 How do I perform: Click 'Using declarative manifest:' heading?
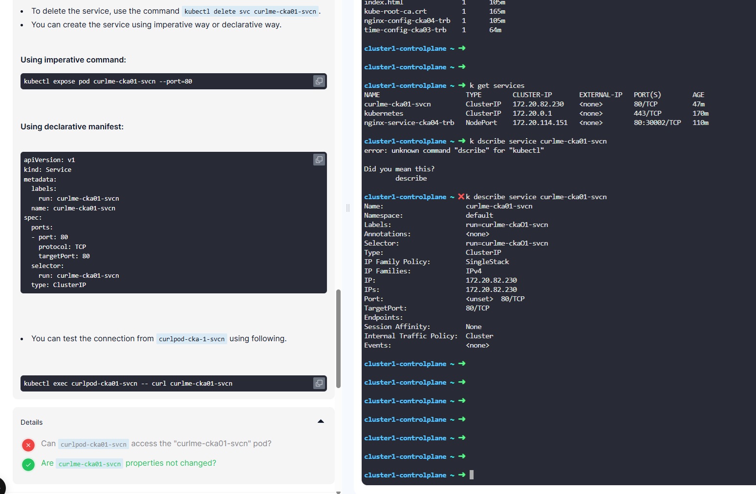[x=72, y=126]
